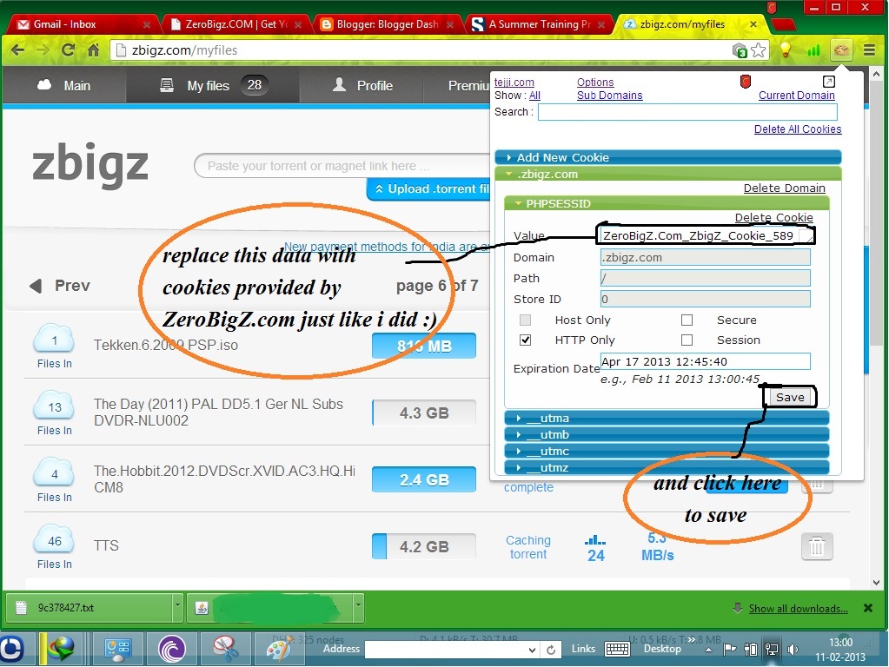
Task: Enable the Secure checkbox
Action: (687, 320)
